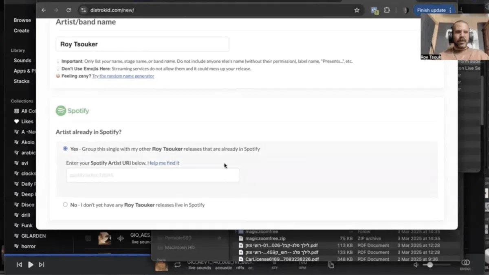
Task: Click the extension icon left of puzzle piece
Action: click(x=374, y=10)
